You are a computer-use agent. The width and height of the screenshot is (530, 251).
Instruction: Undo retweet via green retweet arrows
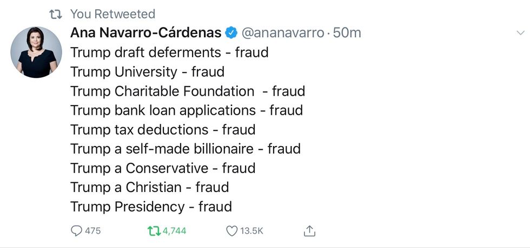(154, 231)
